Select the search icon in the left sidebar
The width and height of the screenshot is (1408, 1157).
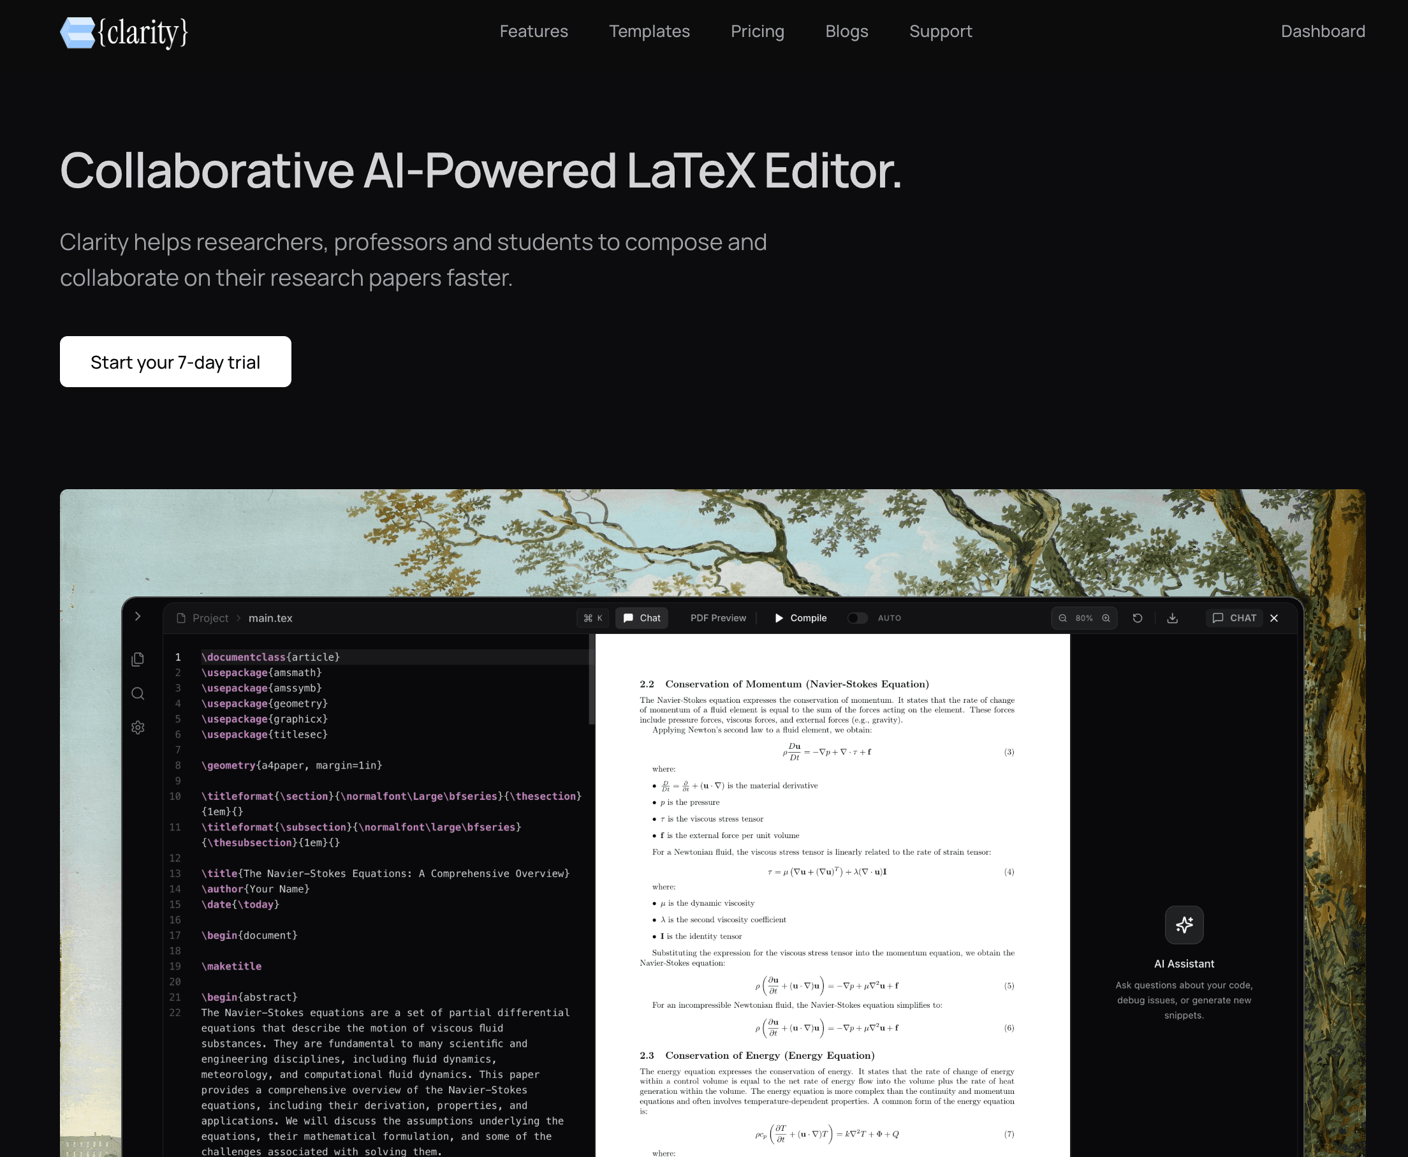[138, 693]
